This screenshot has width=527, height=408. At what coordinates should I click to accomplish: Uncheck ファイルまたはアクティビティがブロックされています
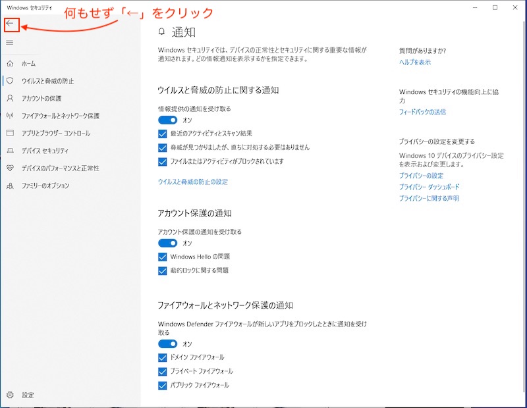click(162, 161)
